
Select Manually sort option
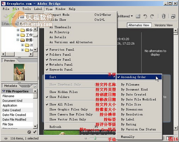pos(139,137)
